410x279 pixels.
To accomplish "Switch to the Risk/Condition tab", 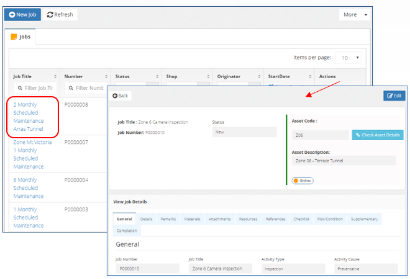I will pyautogui.click(x=330, y=219).
